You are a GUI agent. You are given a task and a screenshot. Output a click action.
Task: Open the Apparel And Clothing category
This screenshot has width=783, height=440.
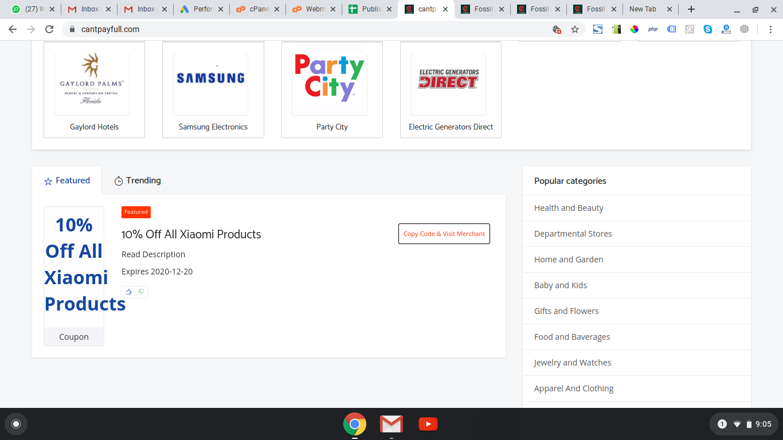[x=574, y=388]
